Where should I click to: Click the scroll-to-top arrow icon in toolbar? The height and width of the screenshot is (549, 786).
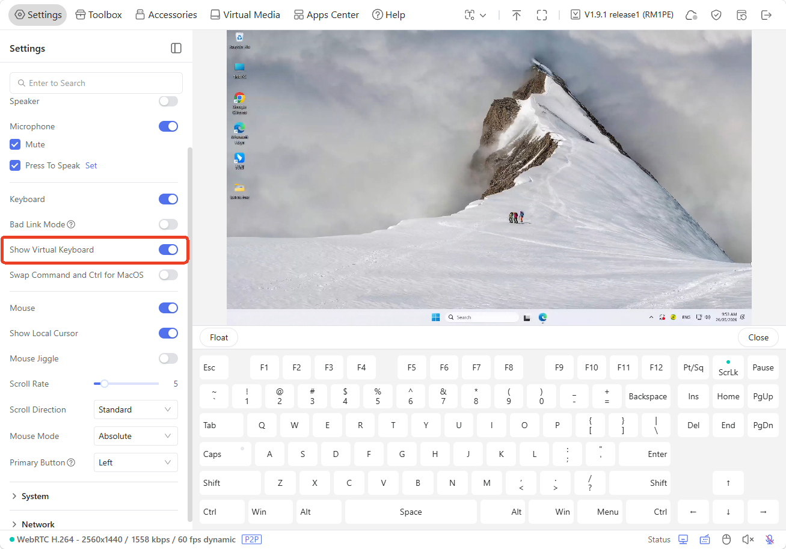point(517,15)
